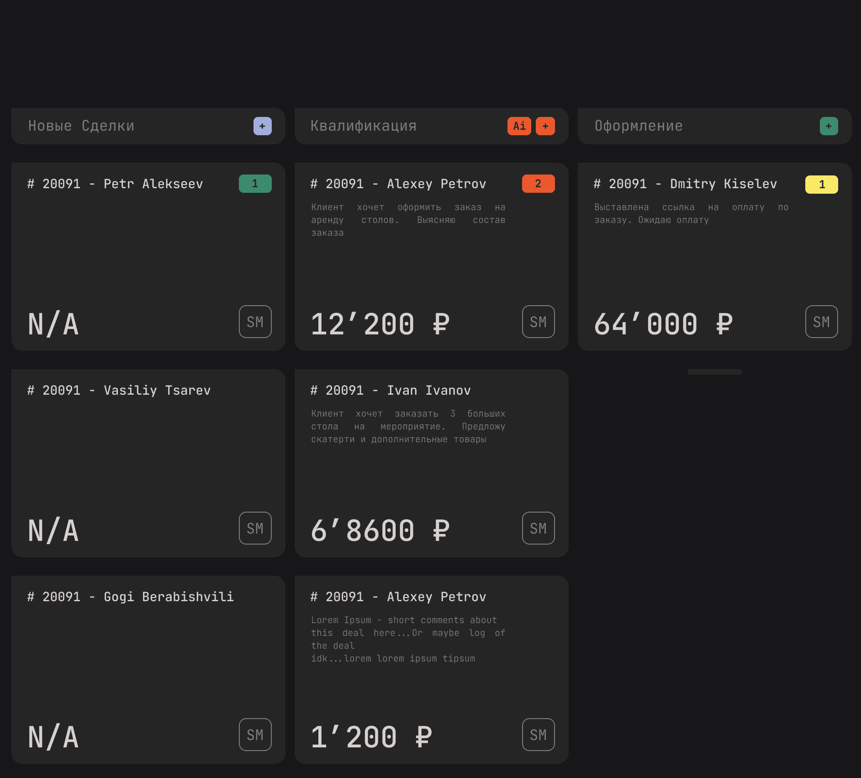Select the Квалификация column header

click(363, 126)
